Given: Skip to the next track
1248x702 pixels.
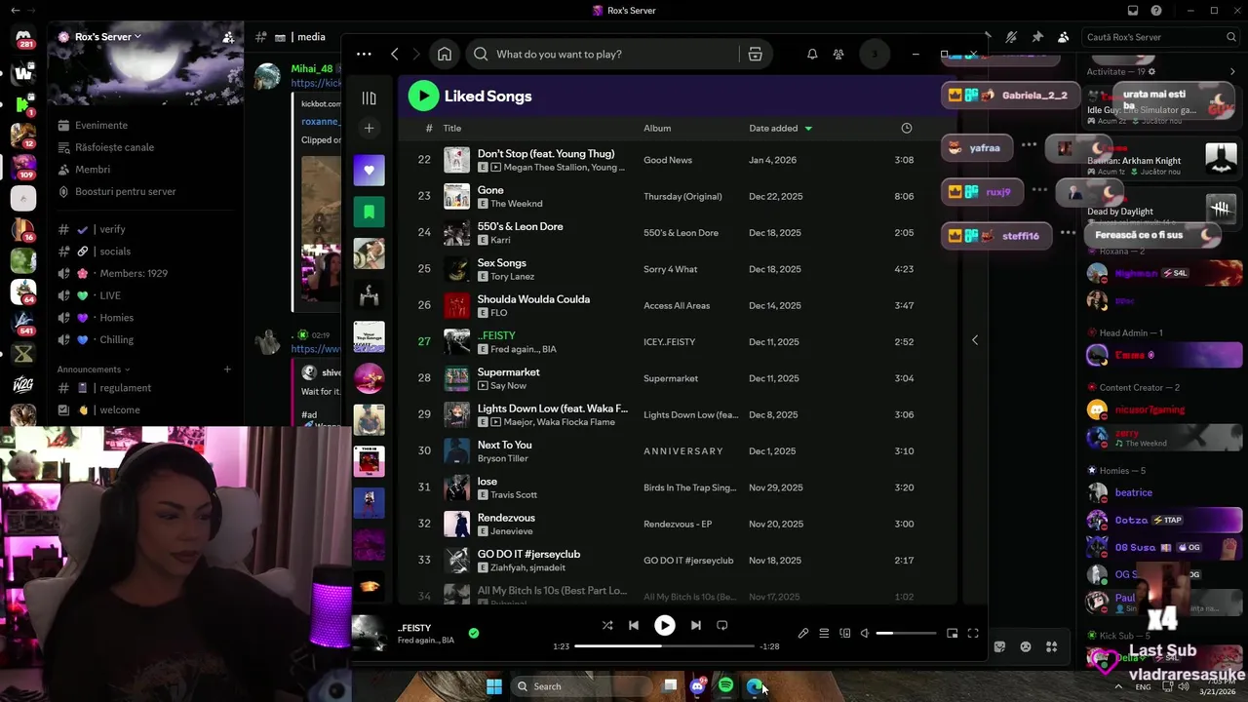Looking at the screenshot, I should click(695, 625).
